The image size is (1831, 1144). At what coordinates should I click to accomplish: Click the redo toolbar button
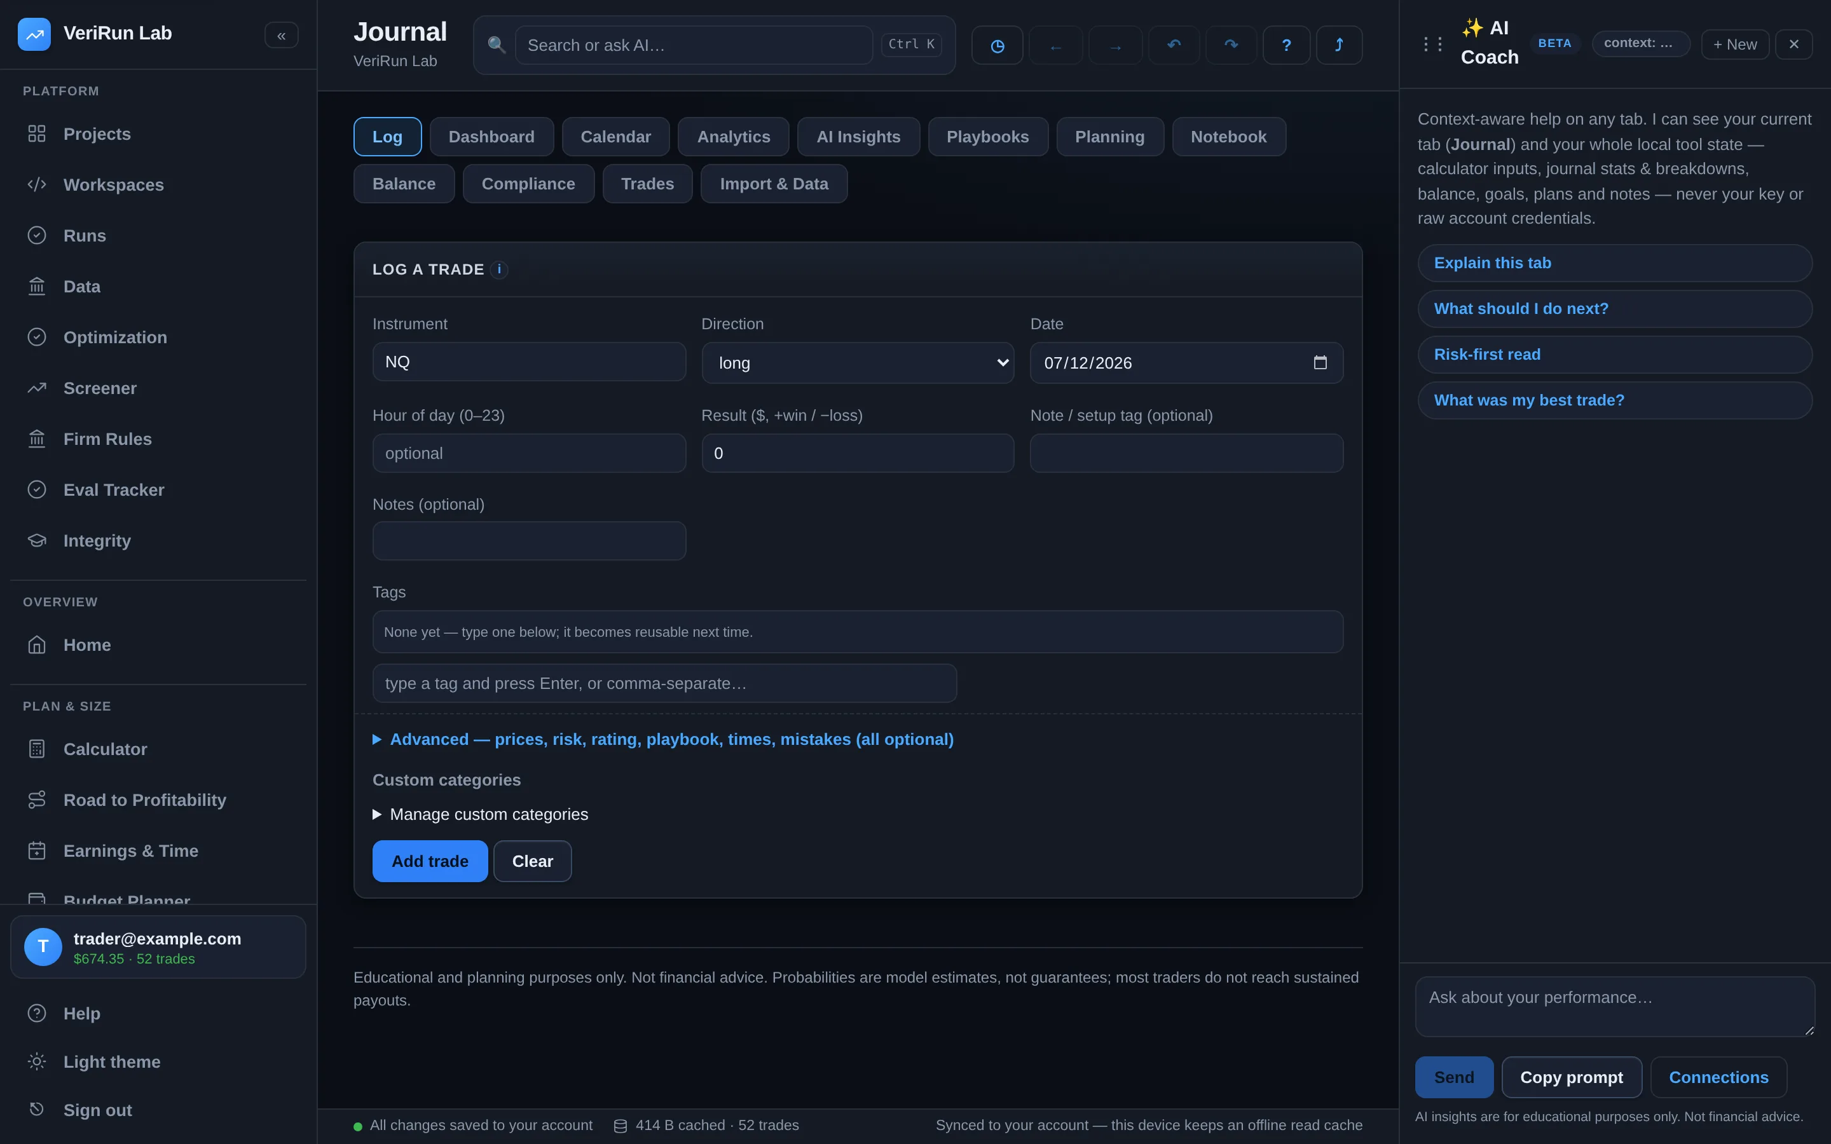[x=1231, y=45]
